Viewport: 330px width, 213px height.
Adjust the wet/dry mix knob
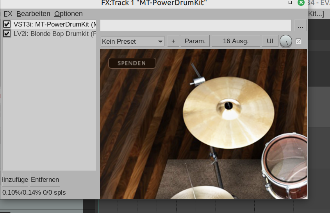point(286,41)
